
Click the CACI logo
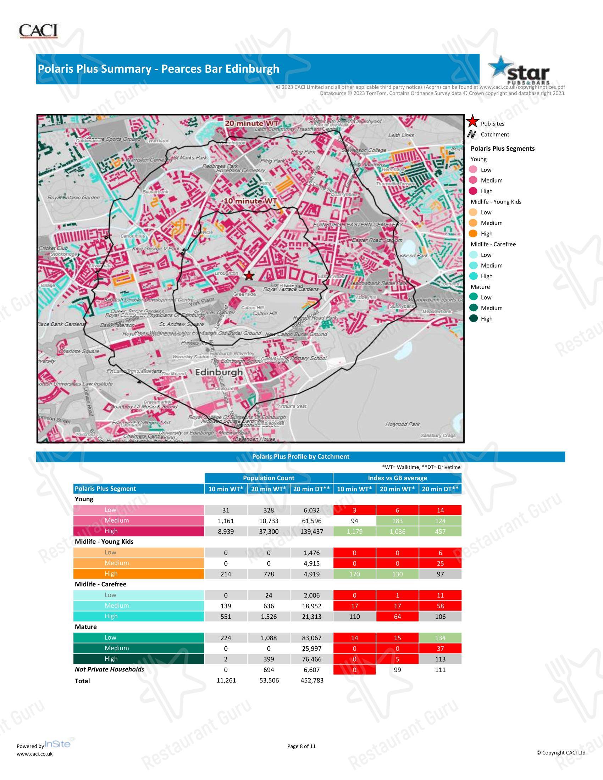38,31
